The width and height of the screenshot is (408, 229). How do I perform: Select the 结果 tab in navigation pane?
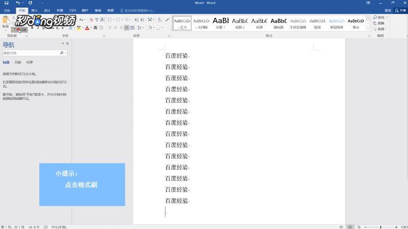pos(29,62)
